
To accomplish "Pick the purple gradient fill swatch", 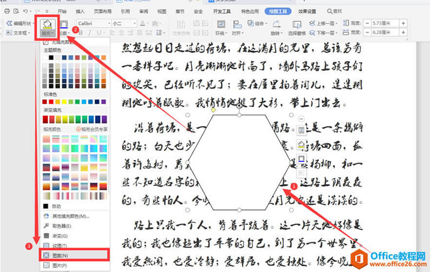I will click(104, 119).
